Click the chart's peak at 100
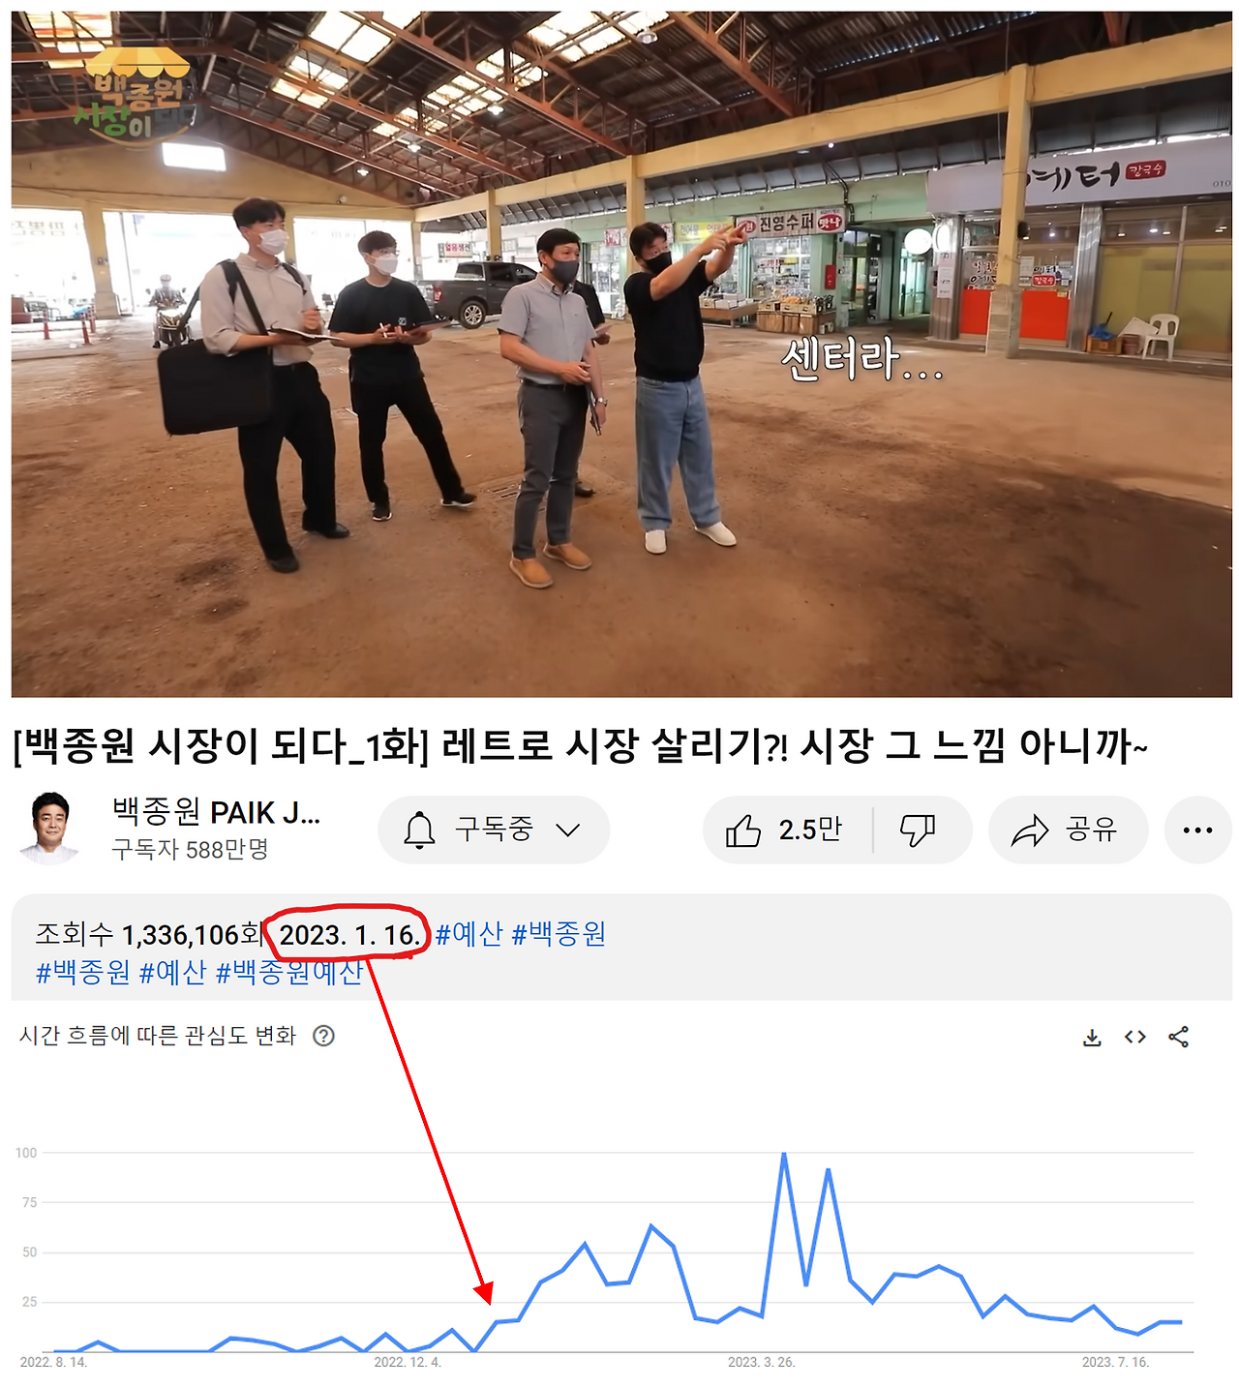The height and width of the screenshot is (1388, 1239). tap(784, 1154)
